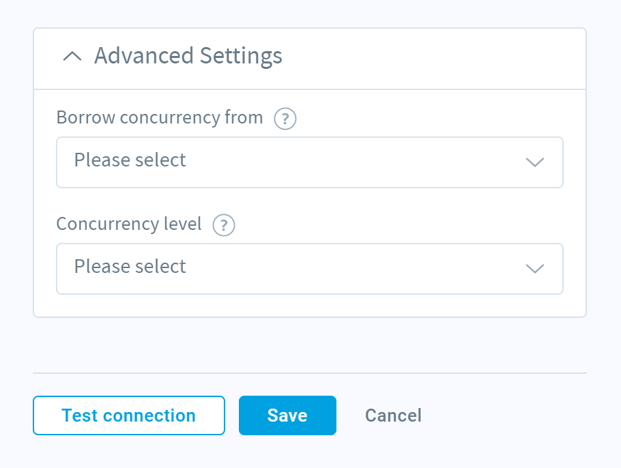Click the question mark beside Concurrency level
The height and width of the screenshot is (468, 621).
(x=224, y=225)
